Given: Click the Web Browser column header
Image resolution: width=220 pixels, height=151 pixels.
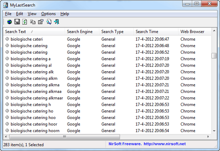Looking at the screenshot, I should point(192,32).
